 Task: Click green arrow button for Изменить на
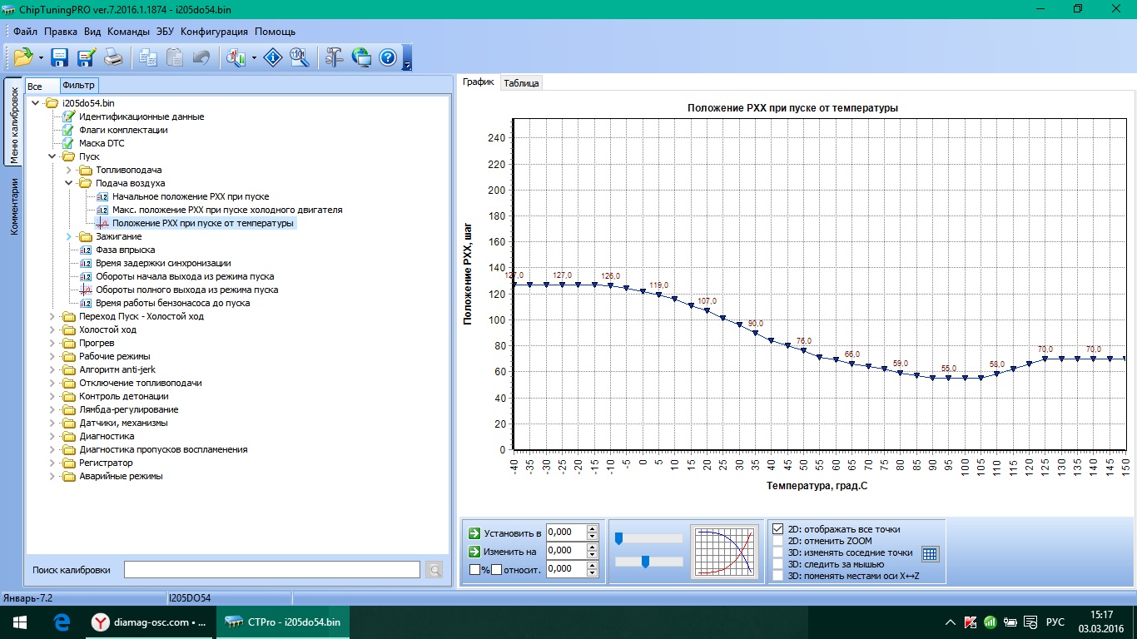coord(474,551)
